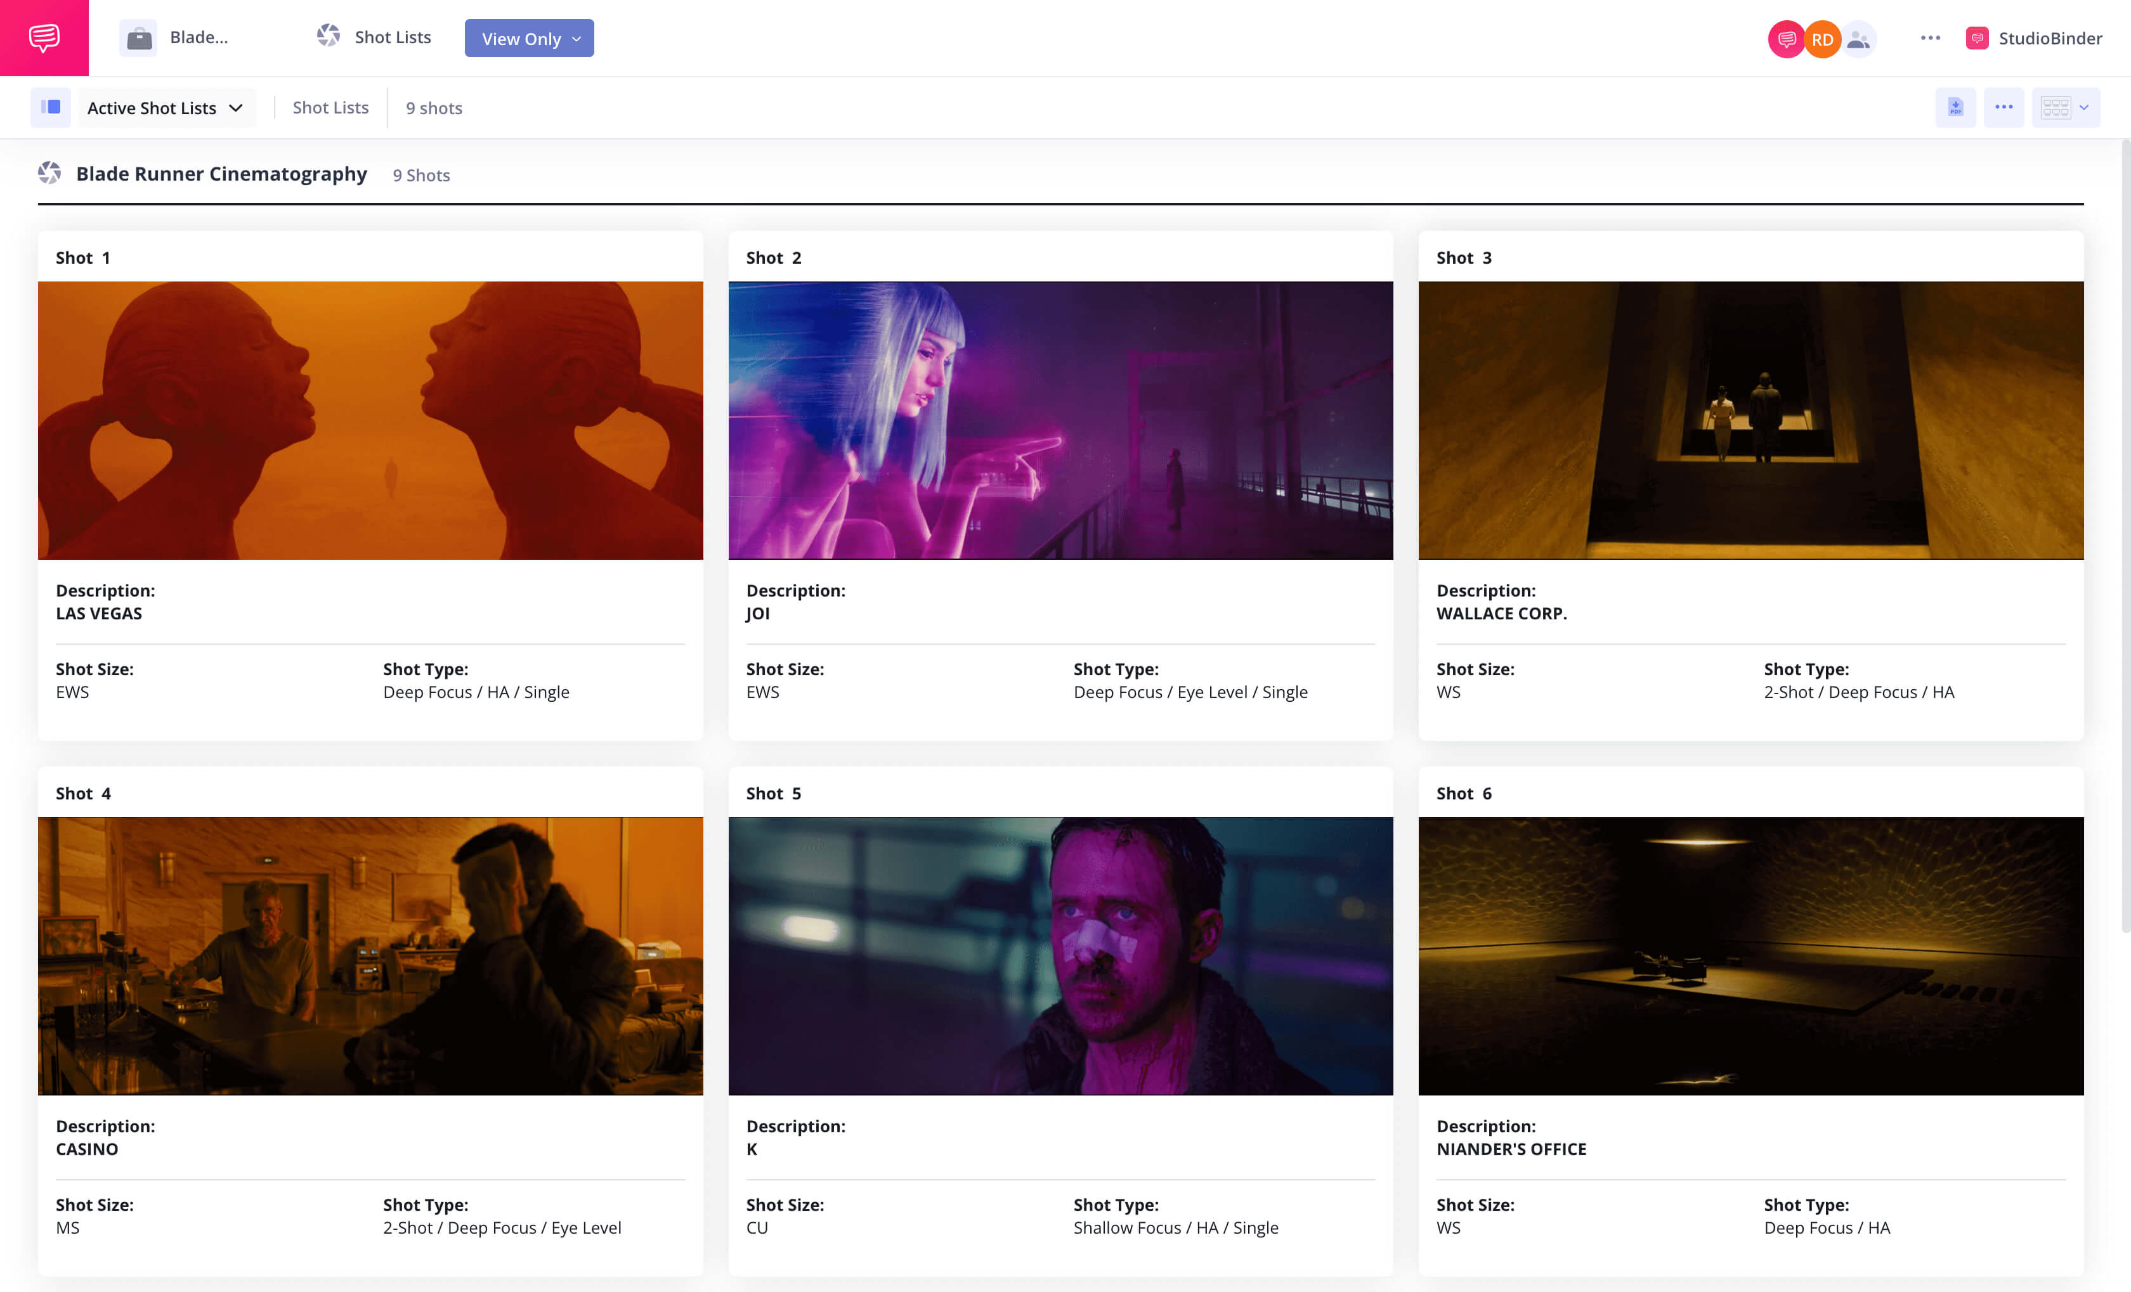Open the View Only dropdown
This screenshot has width=2131, height=1292.
530,38
